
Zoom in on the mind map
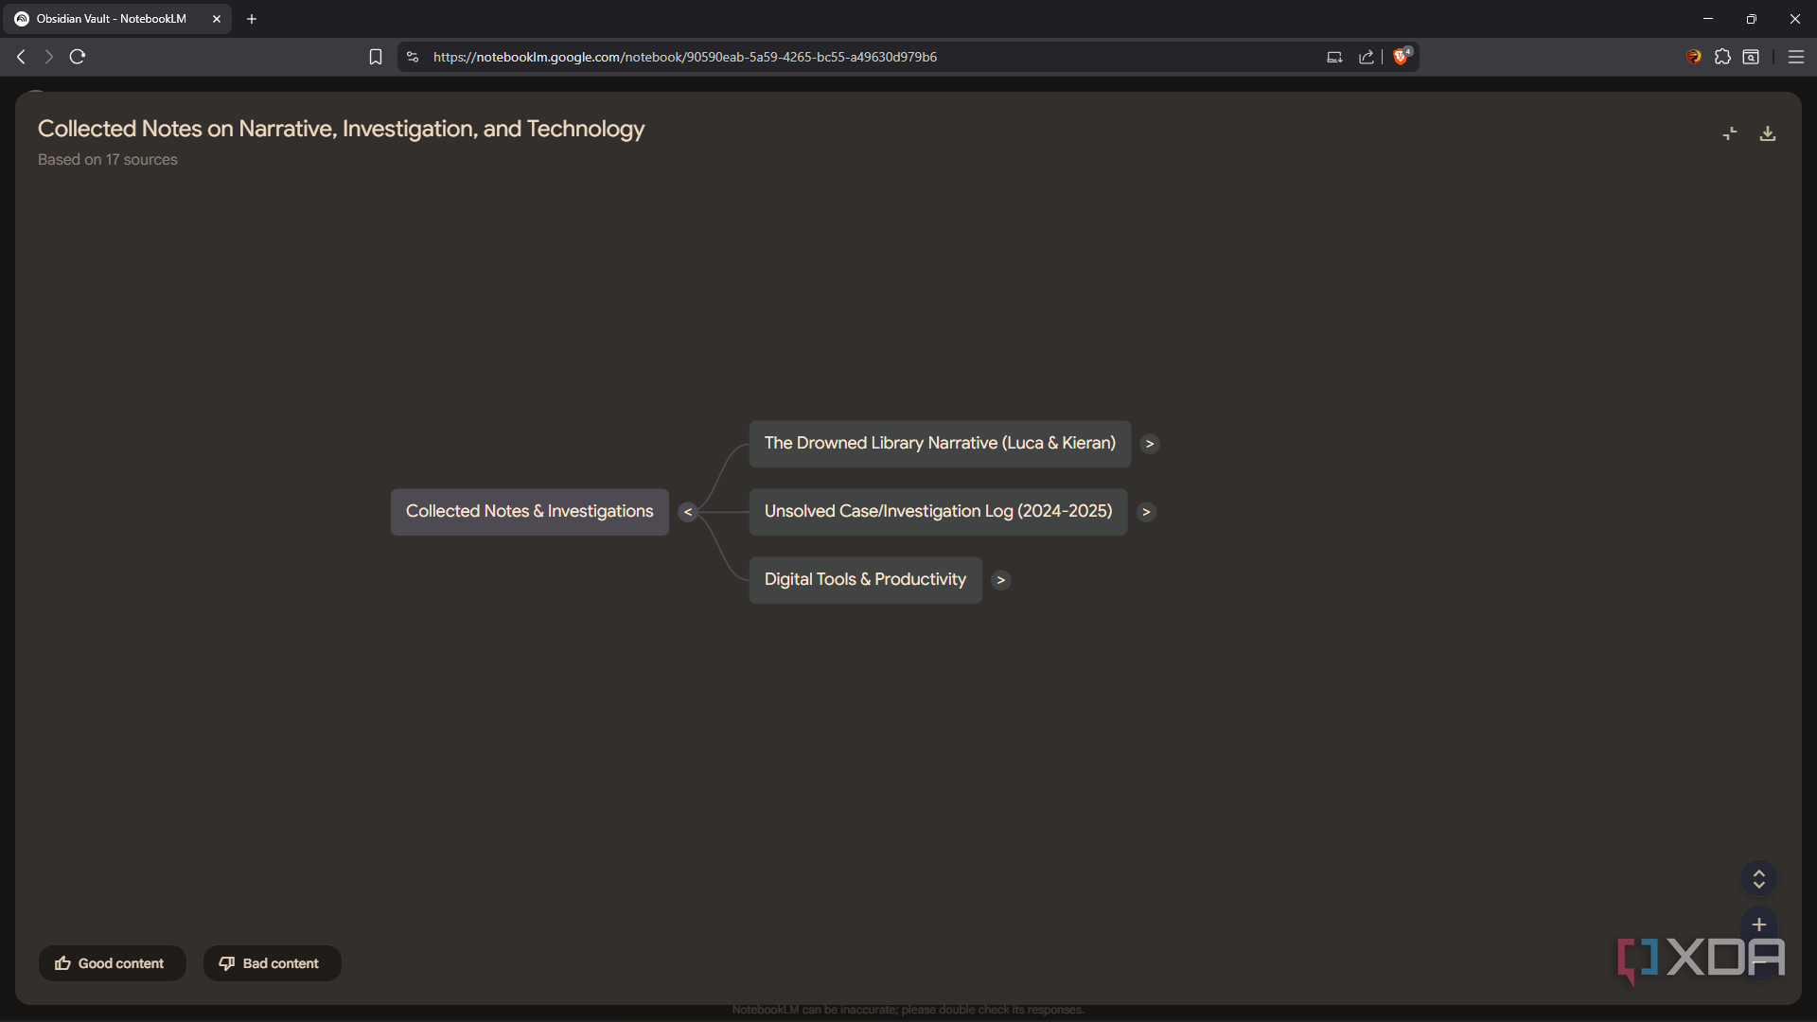1759,925
